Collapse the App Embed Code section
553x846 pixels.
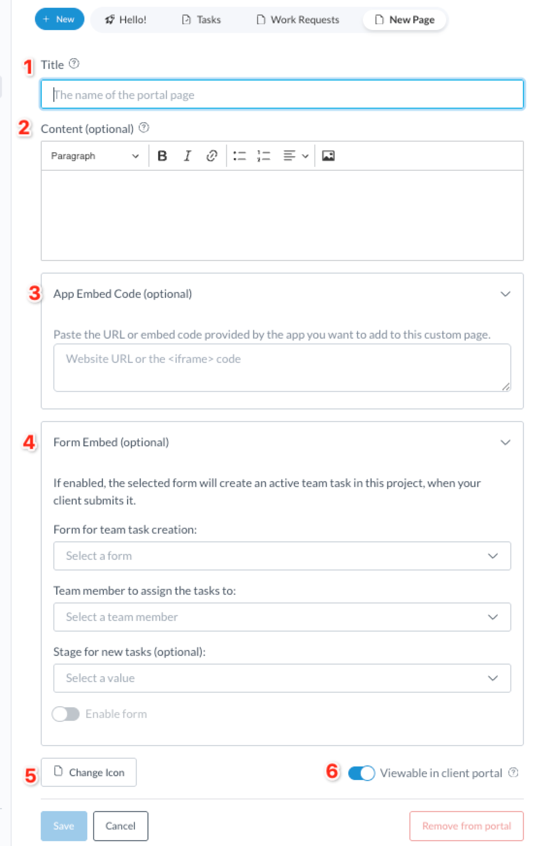[505, 294]
